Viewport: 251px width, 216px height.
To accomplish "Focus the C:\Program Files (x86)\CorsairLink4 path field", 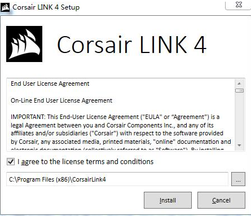I will tap(117, 179).
